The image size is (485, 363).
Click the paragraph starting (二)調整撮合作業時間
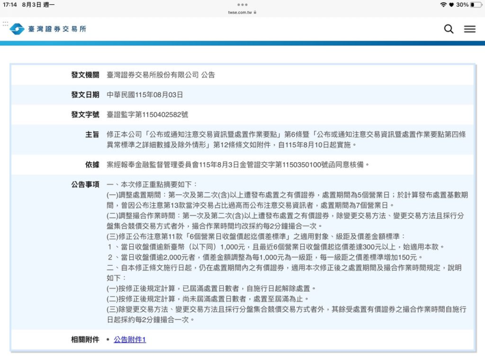click(285, 221)
